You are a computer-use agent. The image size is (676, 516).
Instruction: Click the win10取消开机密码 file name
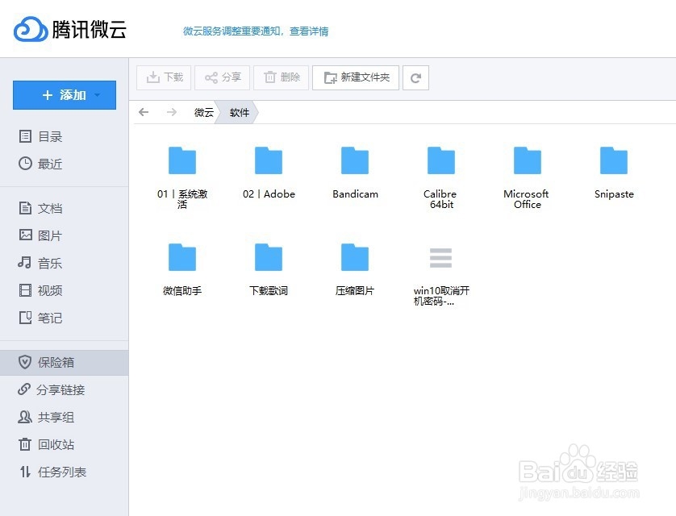click(441, 296)
